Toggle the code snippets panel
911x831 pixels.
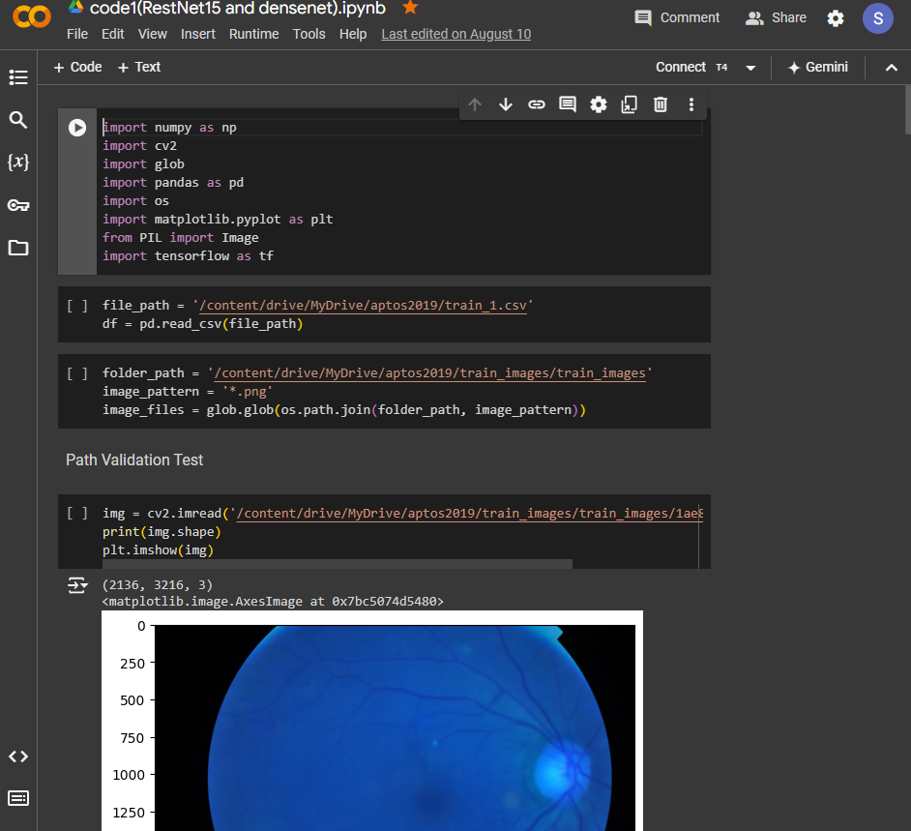tap(18, 757)
